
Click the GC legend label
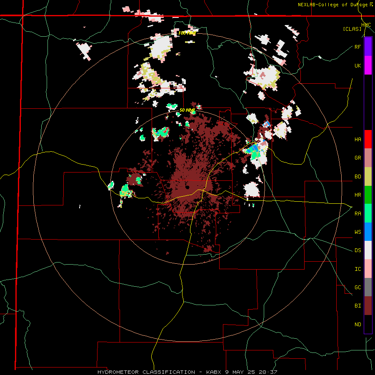(x=357, y=287)
